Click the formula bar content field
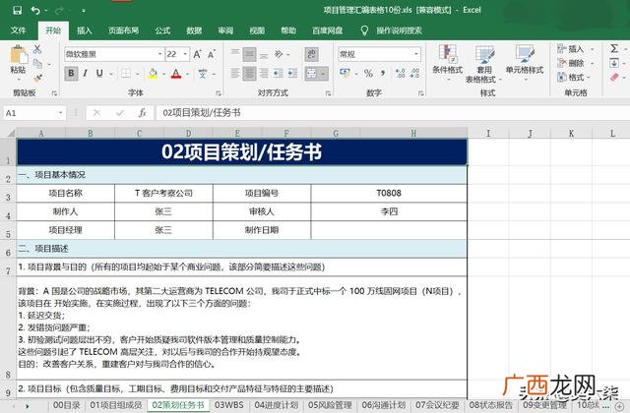Viewport: 630px width, 413px height. click(x=392, y=113)
